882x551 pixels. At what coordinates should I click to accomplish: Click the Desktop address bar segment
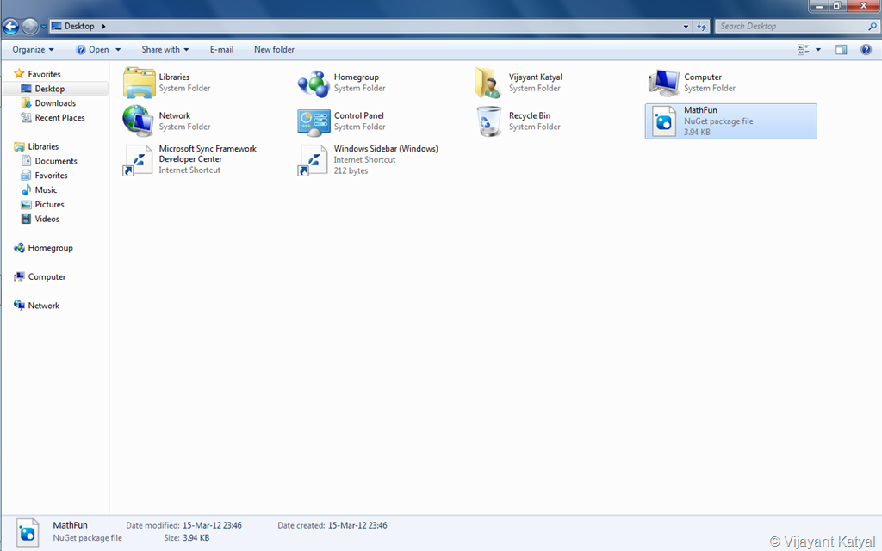tap(79, 27)
